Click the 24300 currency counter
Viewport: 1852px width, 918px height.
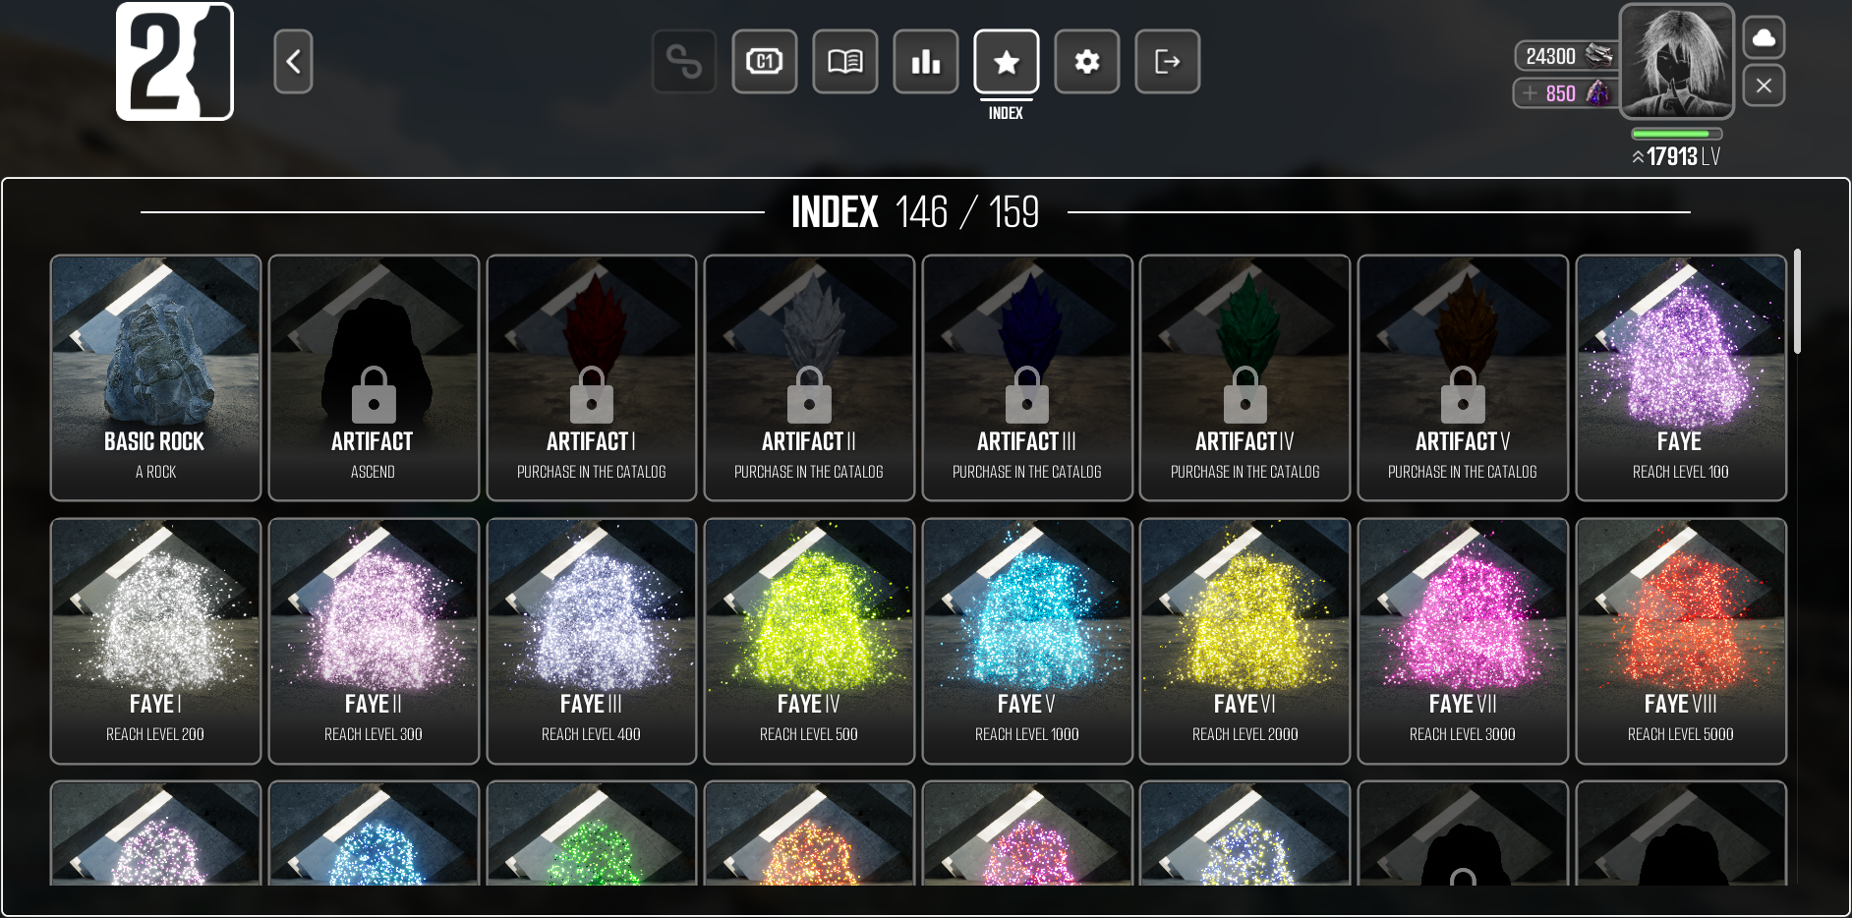click(1567, 56)
